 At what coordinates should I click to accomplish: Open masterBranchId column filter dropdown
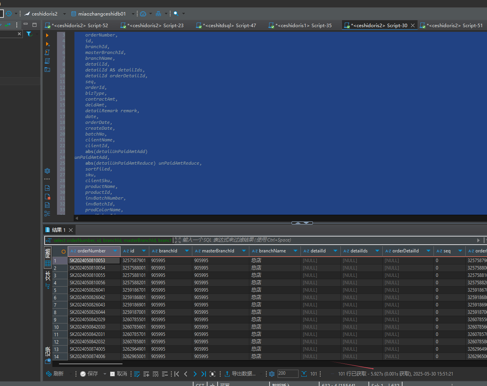coord(244,251)
